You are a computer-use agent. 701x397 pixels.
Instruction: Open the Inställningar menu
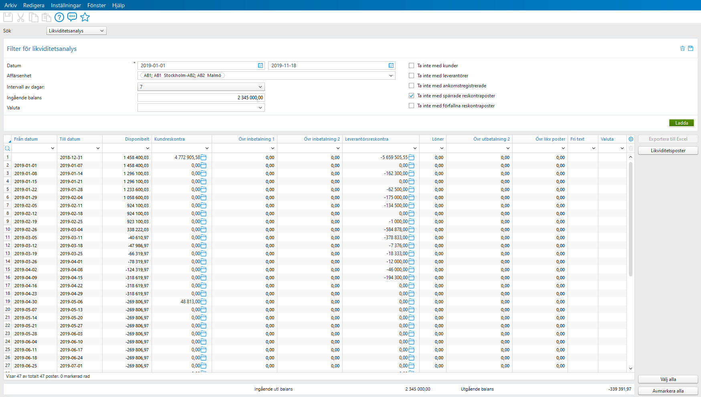[x=66, y=5]
